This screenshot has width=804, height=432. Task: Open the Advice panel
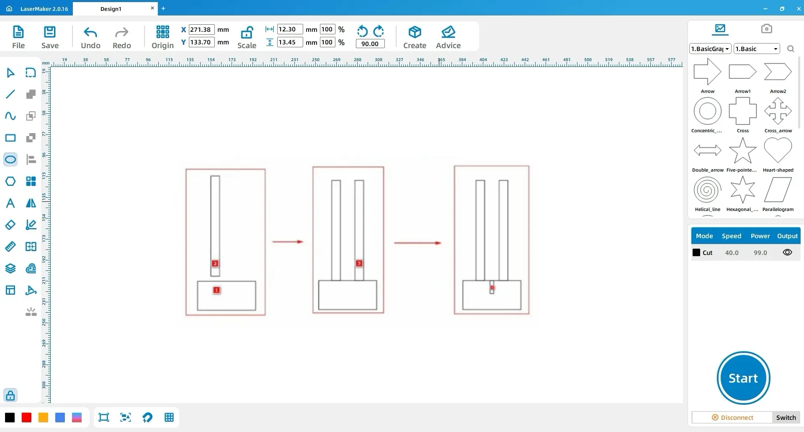[x=448, y=37]
